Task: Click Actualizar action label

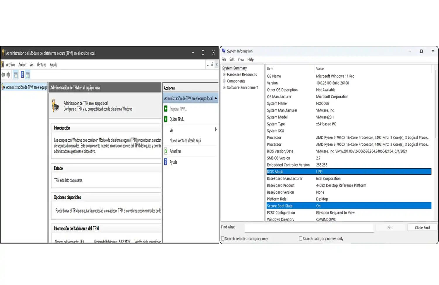Action: [175, 152]
